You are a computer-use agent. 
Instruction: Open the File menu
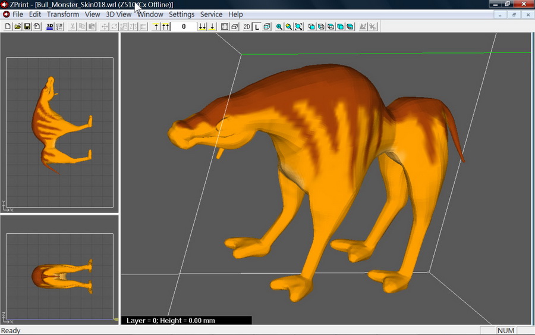(18, 14)
